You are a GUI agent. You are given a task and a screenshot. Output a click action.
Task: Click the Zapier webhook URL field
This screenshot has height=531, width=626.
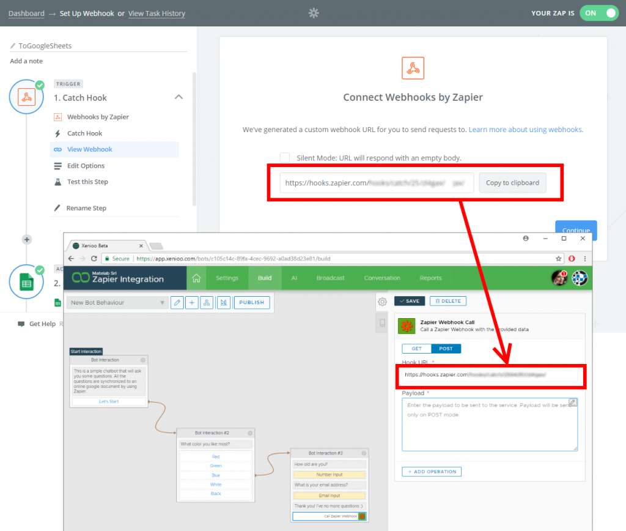377,183
